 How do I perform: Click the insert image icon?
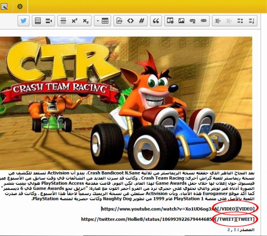tap(181, 21)
